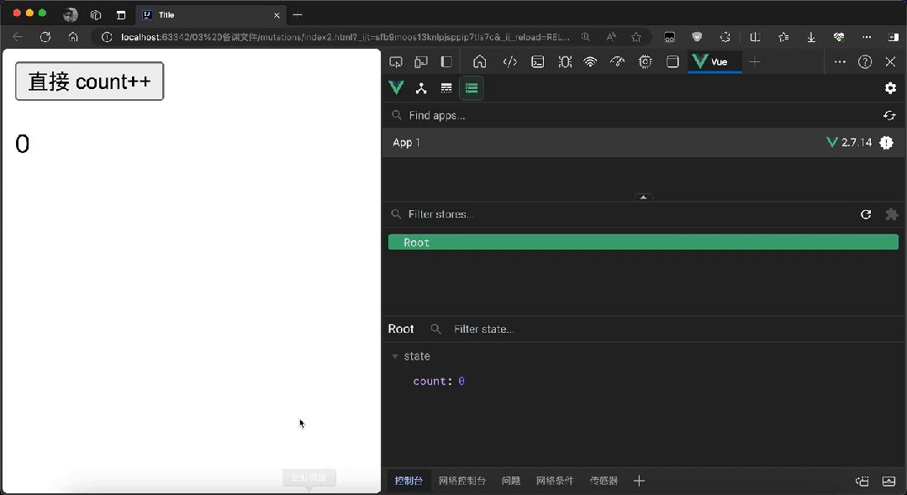The image size is (907, 495).
Task: Open the Memory panel
Action: [645, 62]
